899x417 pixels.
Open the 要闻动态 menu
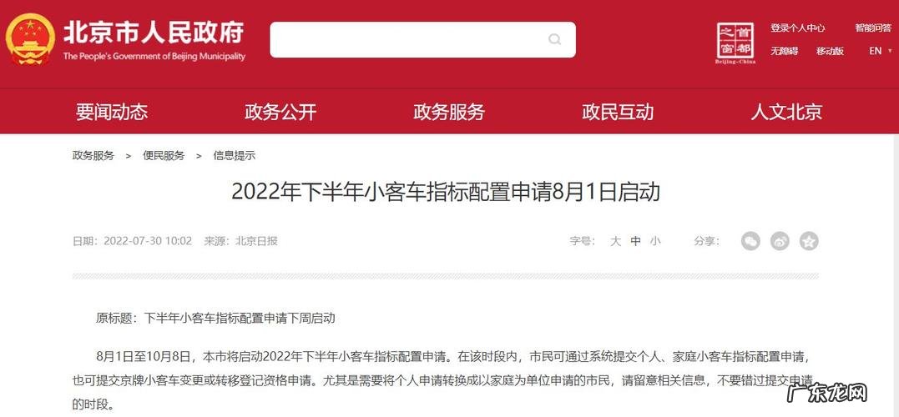[112, 112]
